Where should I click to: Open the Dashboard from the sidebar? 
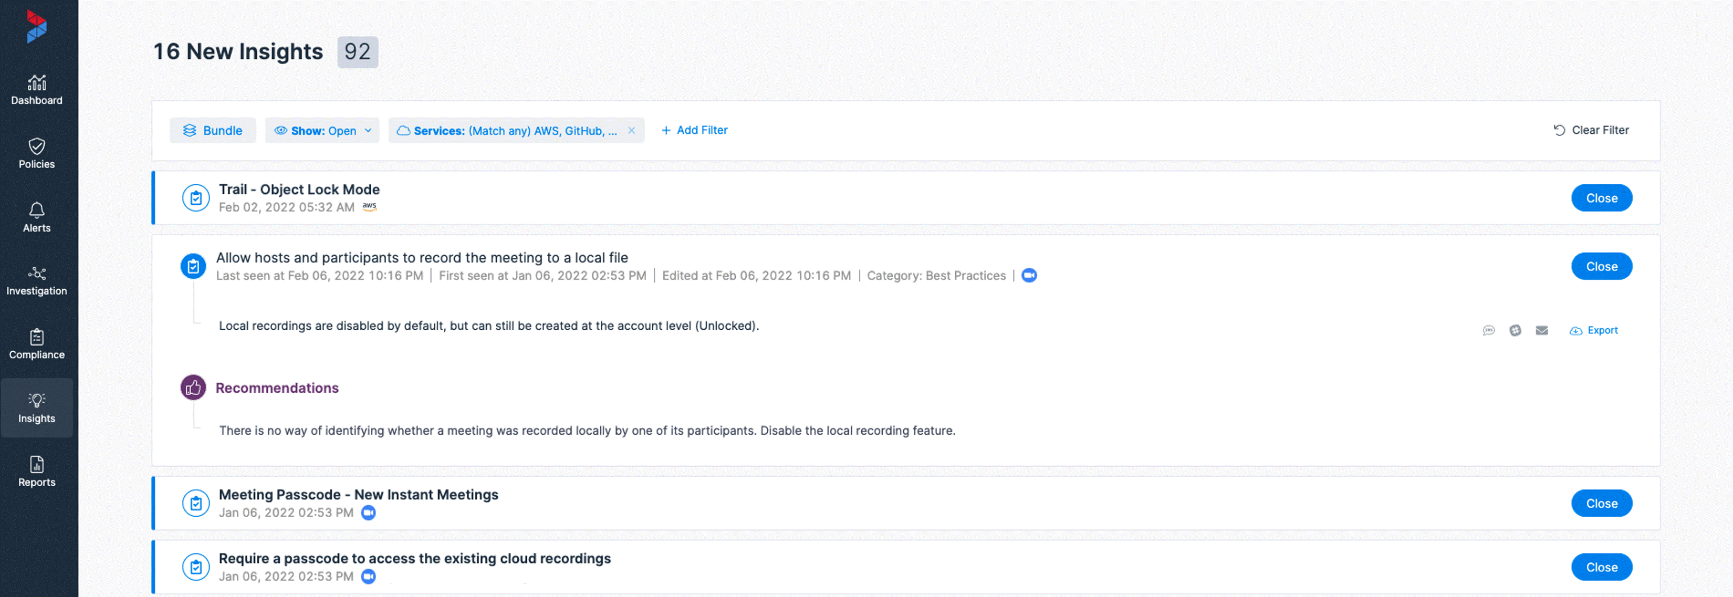pos(37,89)
